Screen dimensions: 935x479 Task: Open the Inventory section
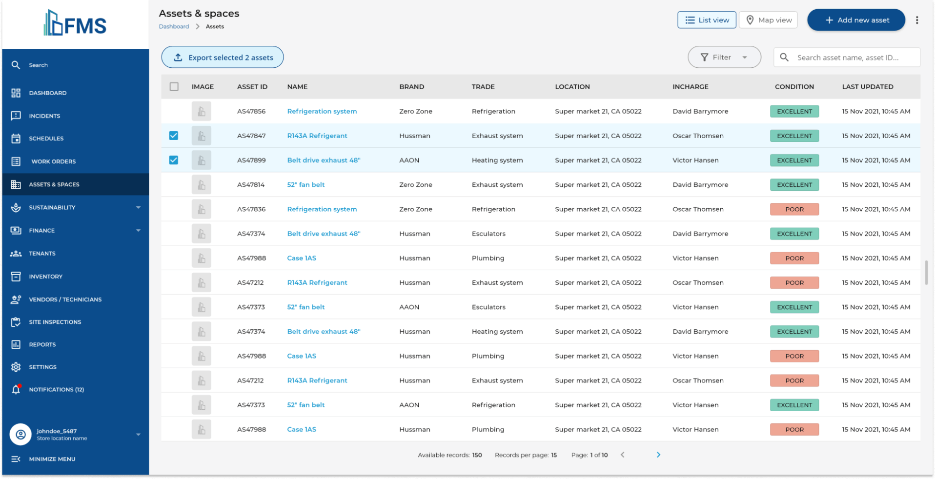pos(45,276)
